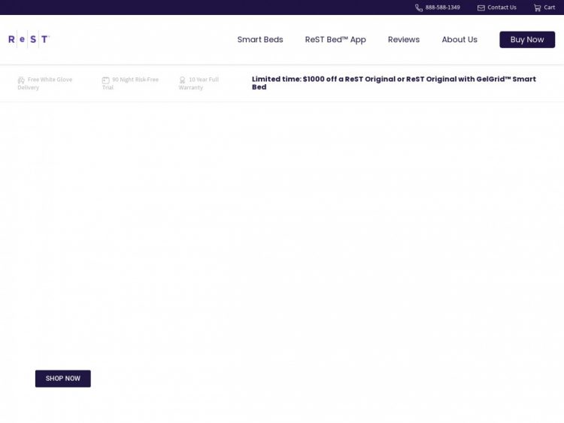Click the 10 Year Full Warranty text
This screenshot has height=423, width=564.
202,83
